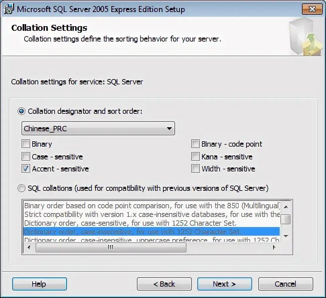
Task: Click the setup installer icon in the title bar
Action: pyautogui.click(x=9, y=9)
